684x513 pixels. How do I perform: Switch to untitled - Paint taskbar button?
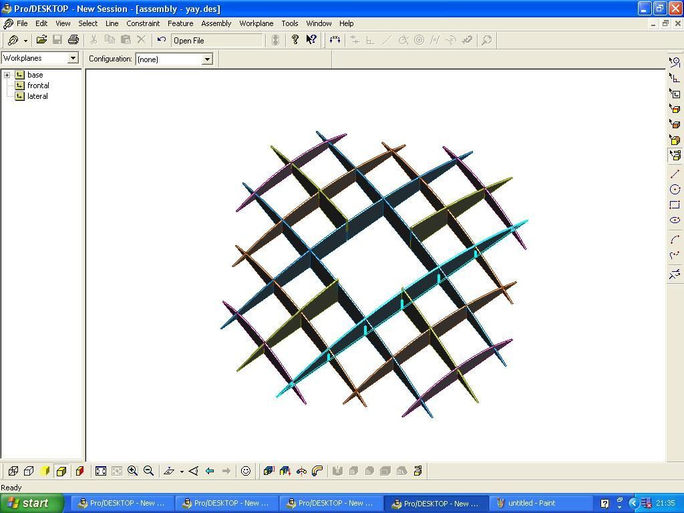tap(527, 503)
